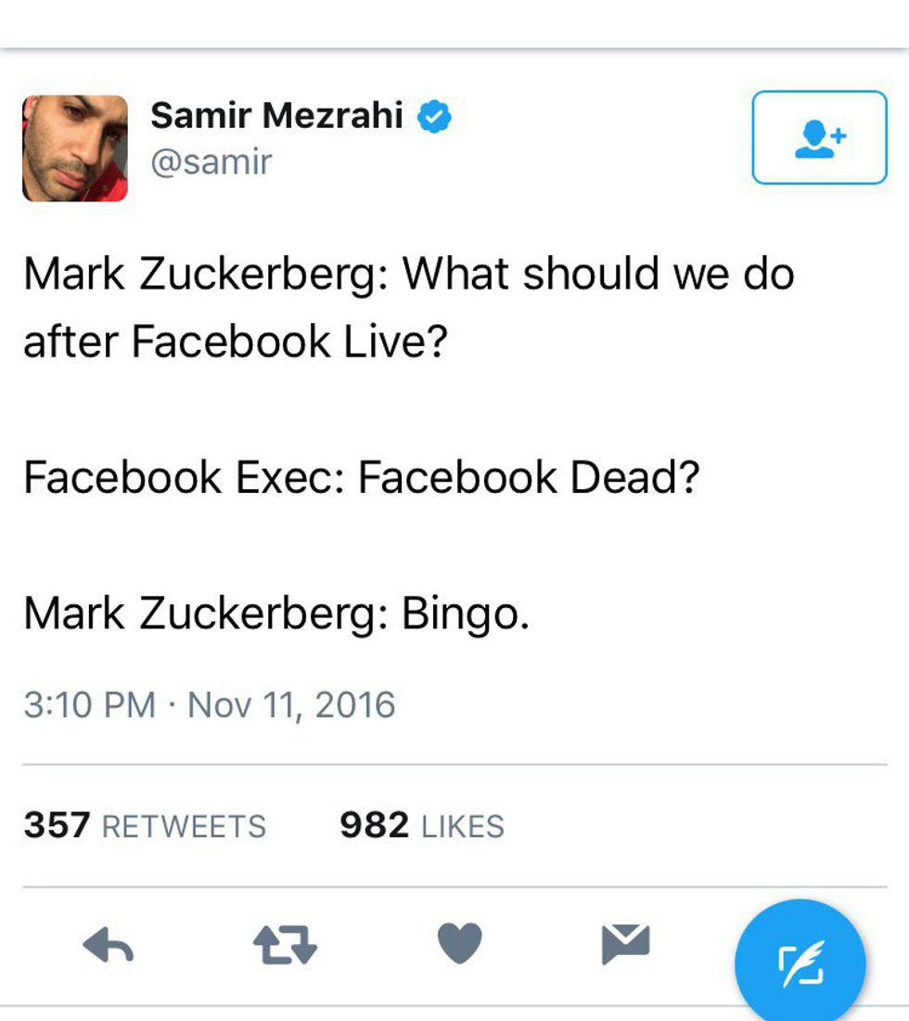909x1021 pixels.
Task: Click the "after Facebook Live?" text line
Action: pos(236,341)
